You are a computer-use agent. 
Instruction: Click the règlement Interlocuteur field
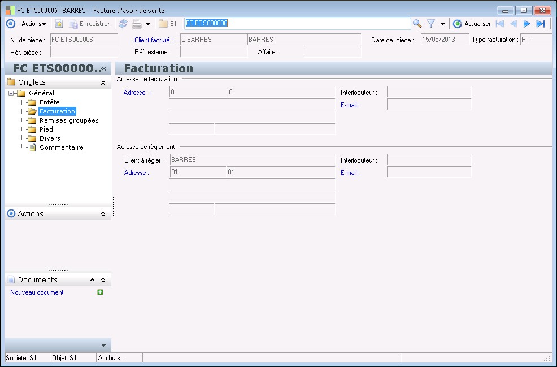click(x=429, y=160)
